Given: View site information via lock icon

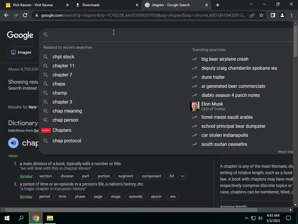Looking at the screenshot, I should [x=37, y=15].
